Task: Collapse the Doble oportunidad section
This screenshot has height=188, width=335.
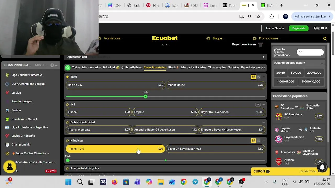Action: tap(264, 122)
